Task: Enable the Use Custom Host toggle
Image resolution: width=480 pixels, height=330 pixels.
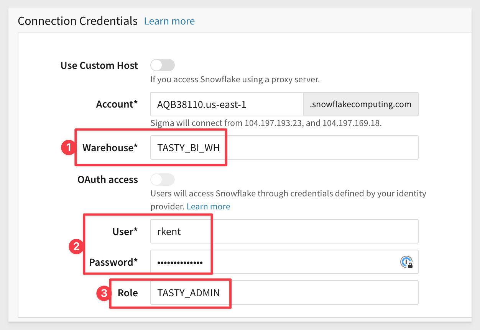Action: [x=163, y=65]
